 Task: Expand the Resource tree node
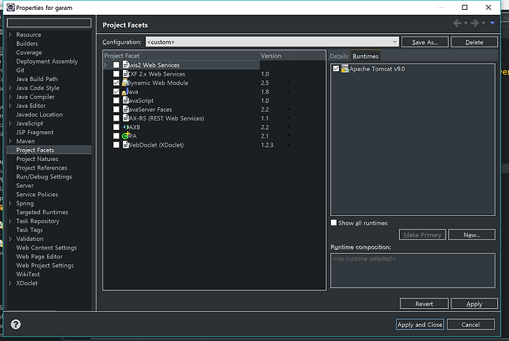(x=11, y=35)
